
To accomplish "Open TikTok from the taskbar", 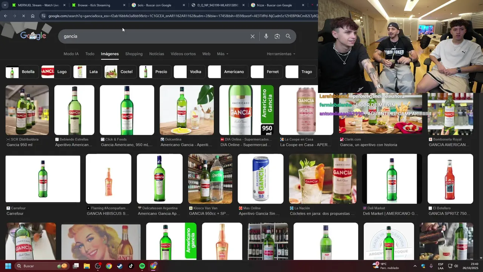I will [131, 266].
